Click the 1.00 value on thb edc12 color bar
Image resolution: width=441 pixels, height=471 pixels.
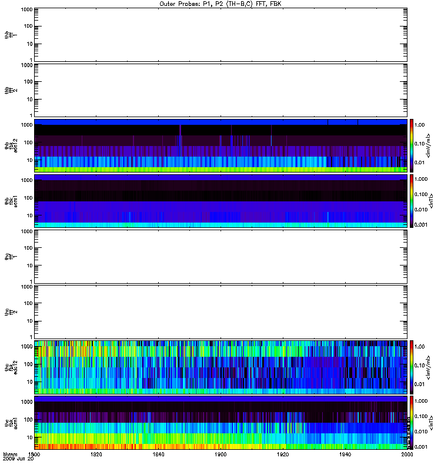(x=420, y=125)
